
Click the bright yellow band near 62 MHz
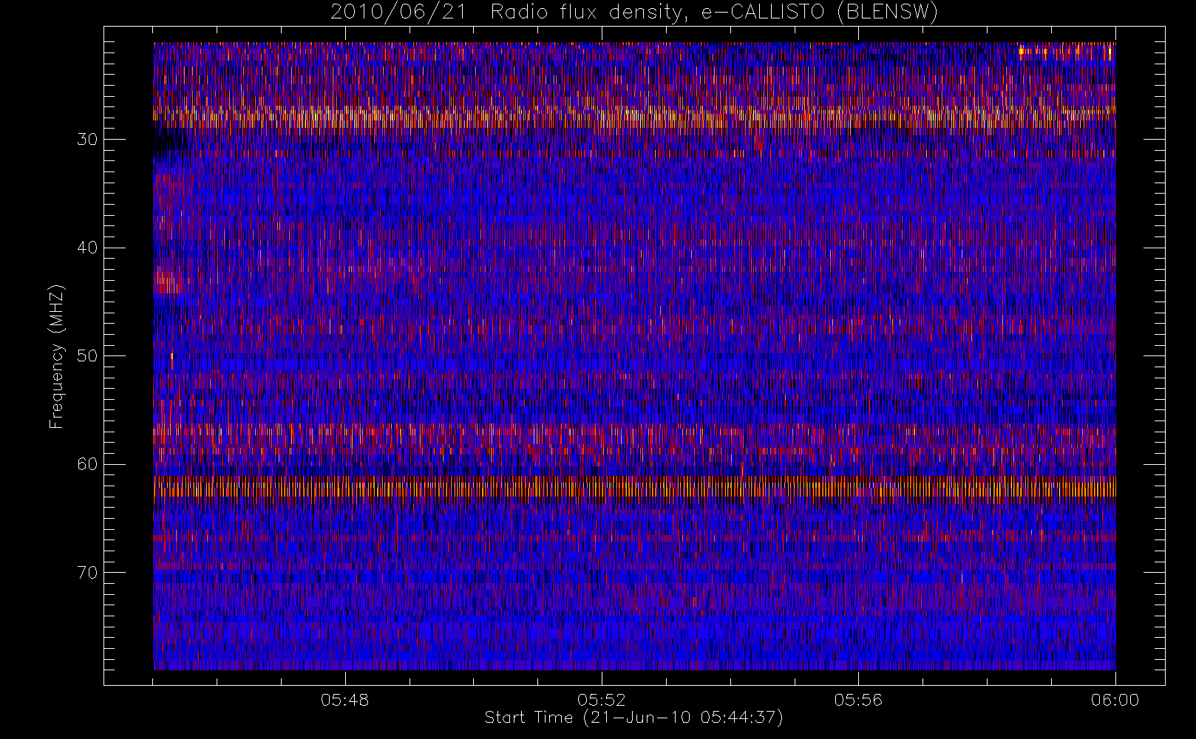(634, 488)
